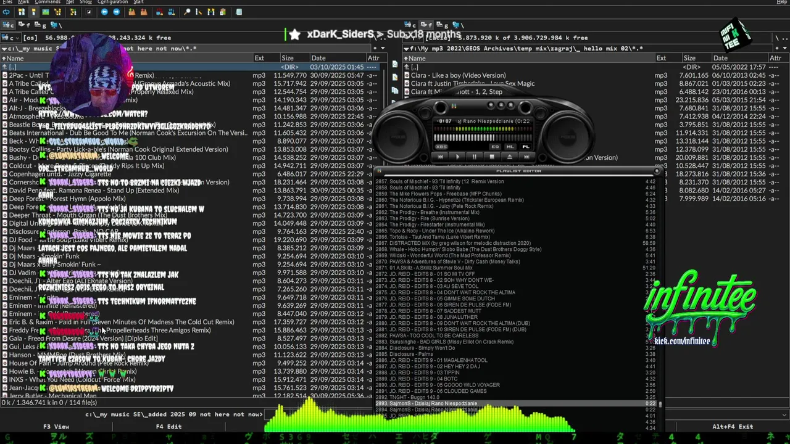Select drive g button in left panel
Viewport: 790px width, 444px height.
40,25
